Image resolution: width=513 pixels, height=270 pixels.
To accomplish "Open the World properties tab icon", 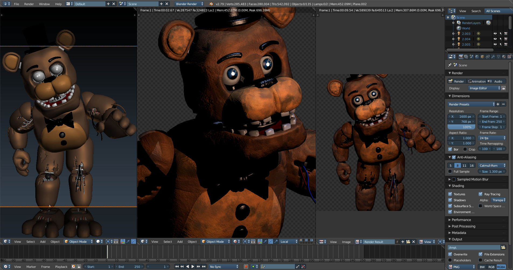I will click(x=477, y=57).
